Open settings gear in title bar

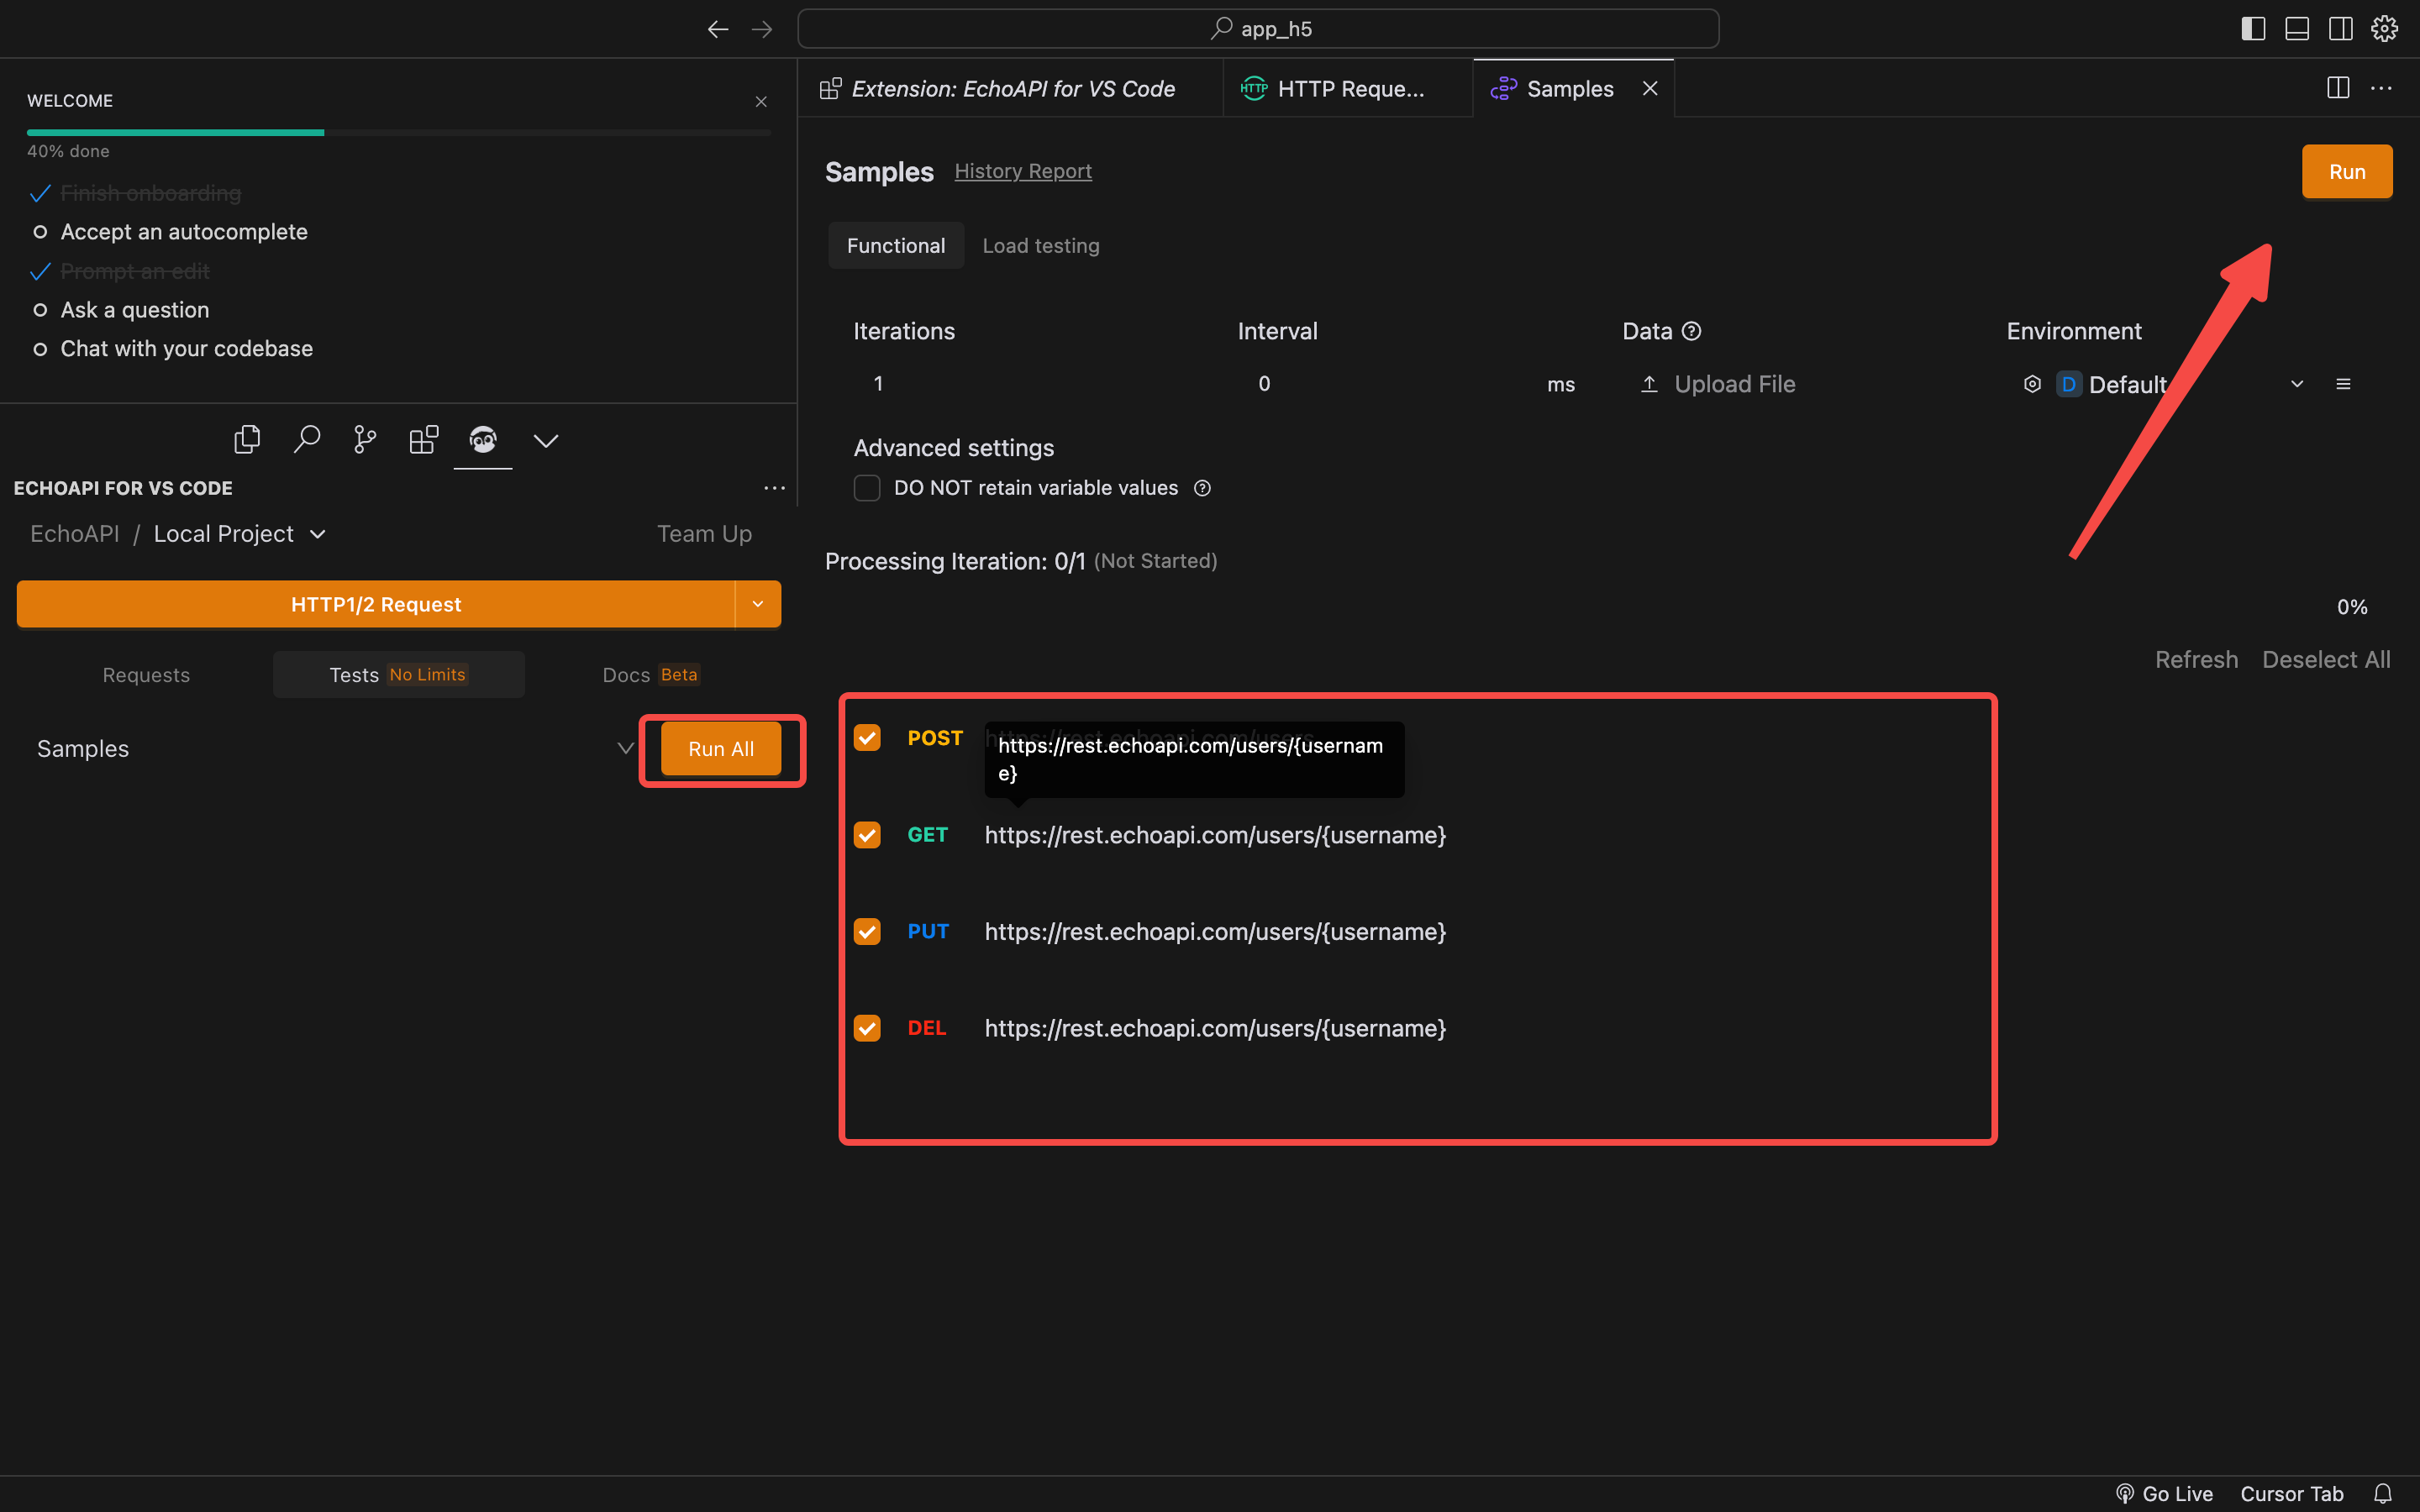[2385, 29]
